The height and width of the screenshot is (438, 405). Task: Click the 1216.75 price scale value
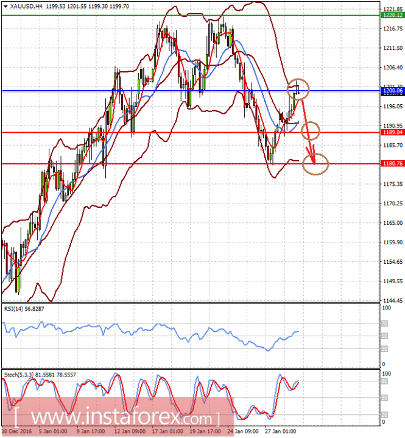point(393,29)
